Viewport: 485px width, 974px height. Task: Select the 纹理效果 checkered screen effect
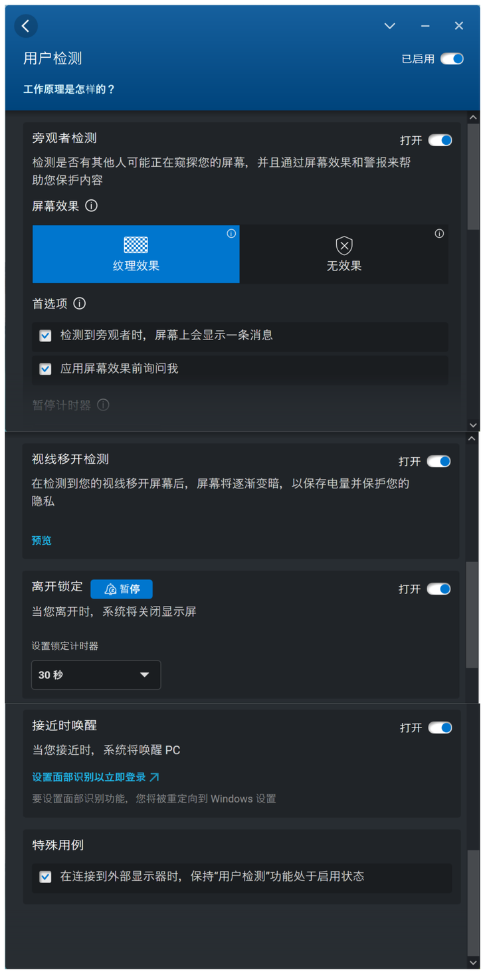pos(136,254)
